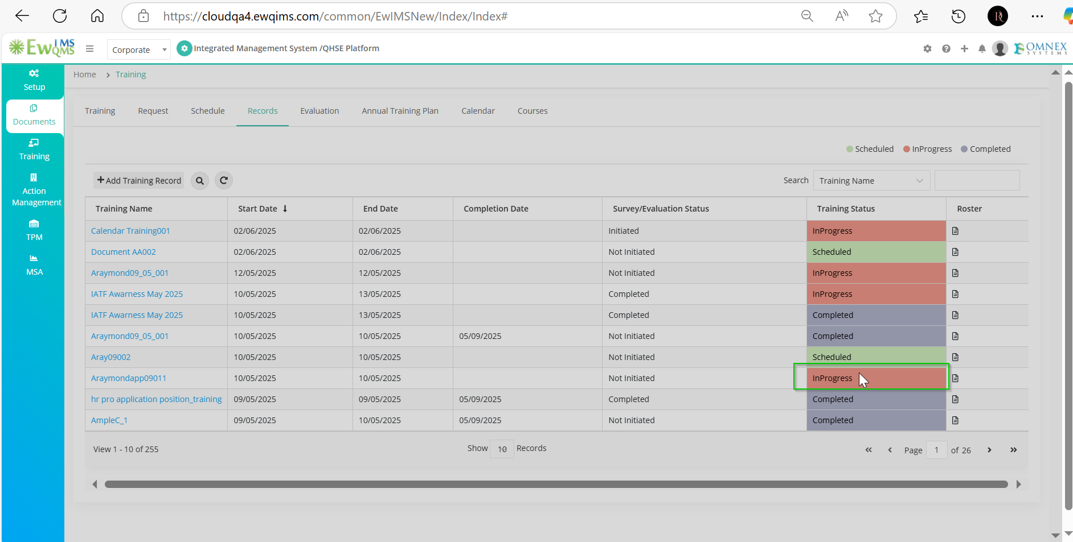Open the Araymondapp09011 record link

129,378
